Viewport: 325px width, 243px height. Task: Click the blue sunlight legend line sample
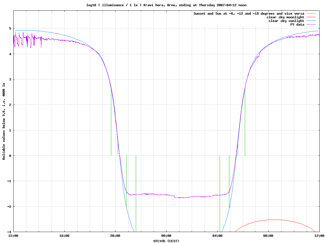click(x=311, y=21)
